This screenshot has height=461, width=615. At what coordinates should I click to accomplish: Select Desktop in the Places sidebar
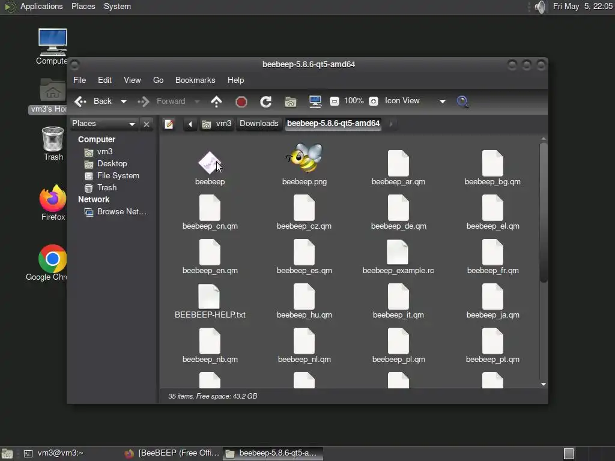(x=112, y=164)
